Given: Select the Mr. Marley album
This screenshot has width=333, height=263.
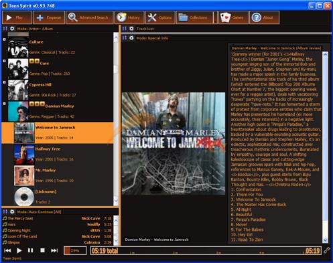Looking at the screenshot, I should click(58, 175).
